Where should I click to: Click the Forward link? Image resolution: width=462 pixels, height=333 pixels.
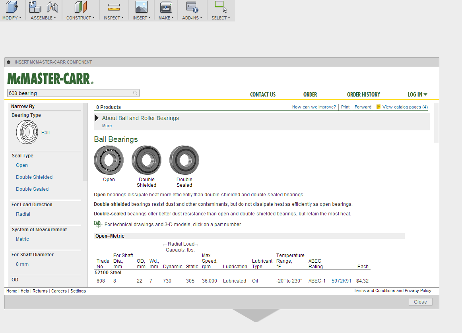click(363, 107)
